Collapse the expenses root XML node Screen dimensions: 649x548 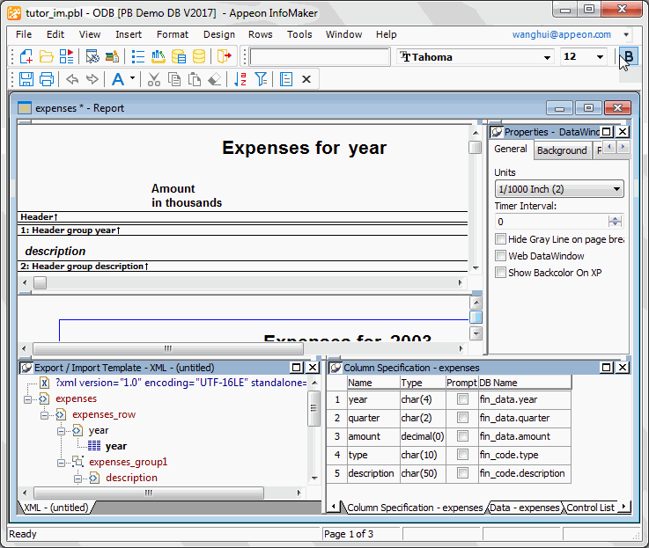pyautogui.click(x=27, y=399)
